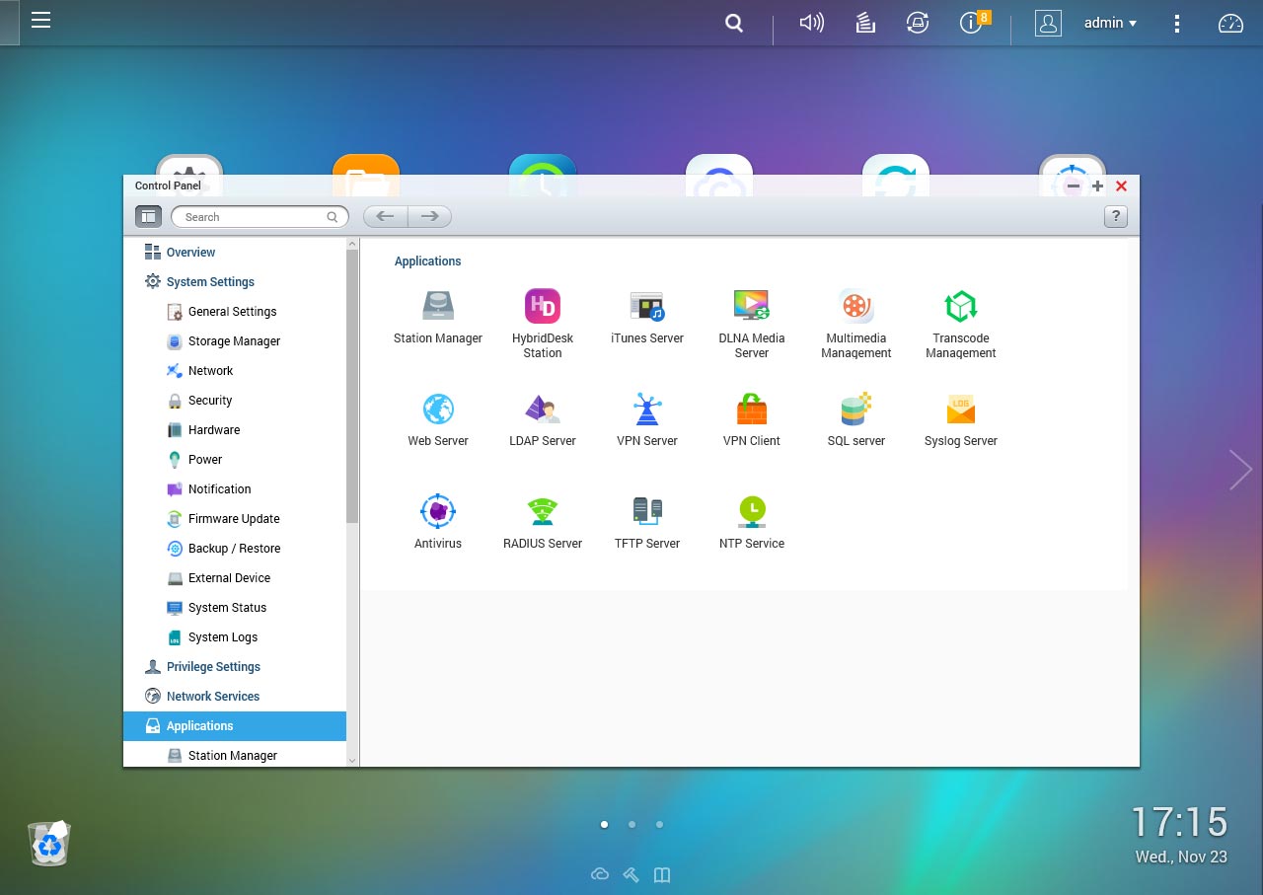Image resolution: width=1263 pixels, height=895 pixels.
Task: Open the admin user dropdown
Action: (1110, 23)
